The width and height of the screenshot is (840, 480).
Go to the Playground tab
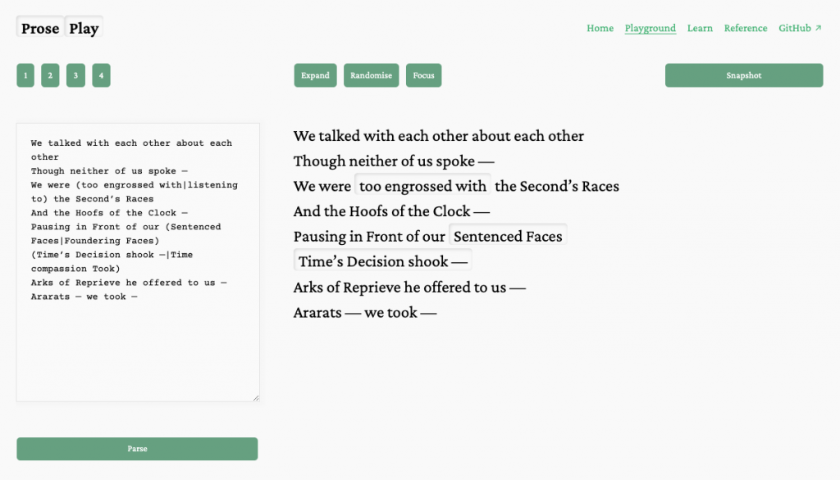(x=651, y=28)
